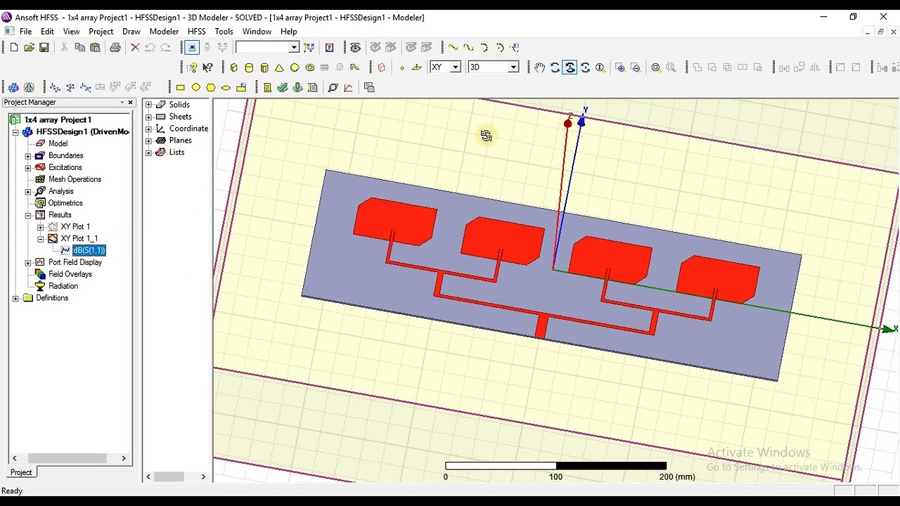900x506 pixels.
Task: Zoom out with magnifier minus icon
Action: click(636, 67)
